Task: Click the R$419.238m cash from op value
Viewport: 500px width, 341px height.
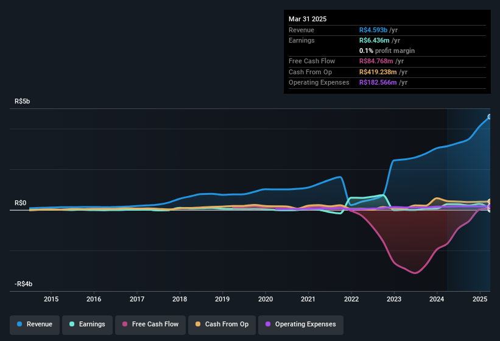Action: [378, 72]
